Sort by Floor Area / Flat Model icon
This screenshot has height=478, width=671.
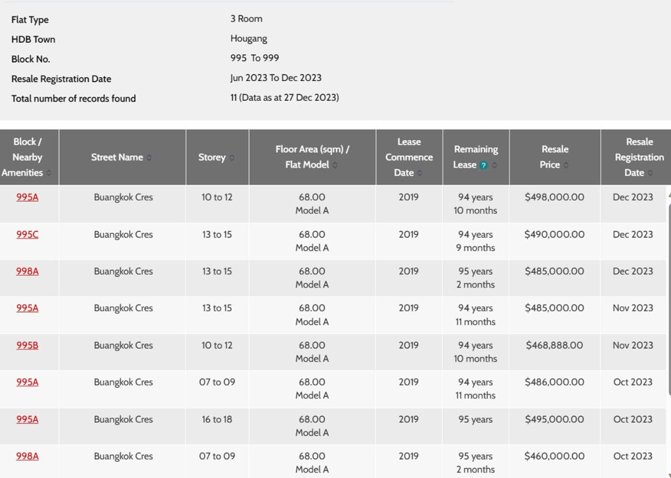pyautogui.click(x=335, y=165)
